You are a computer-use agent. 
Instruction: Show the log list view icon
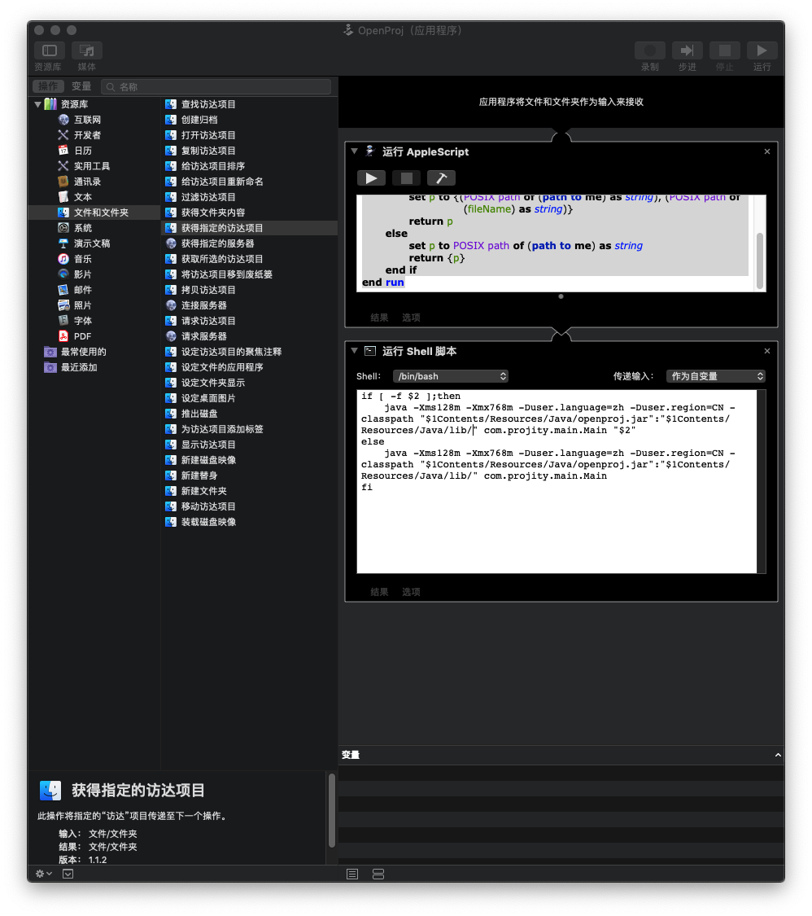(x=352, y=874)
